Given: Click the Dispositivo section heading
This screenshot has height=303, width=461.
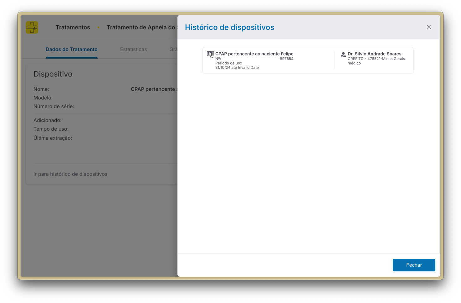Looking at the screenshot, I should pyautogui.click(x=53, y=74).
